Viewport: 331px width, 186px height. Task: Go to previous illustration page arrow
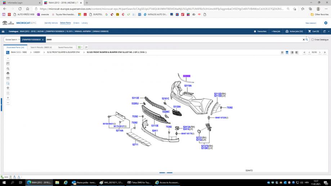(309, 53)
